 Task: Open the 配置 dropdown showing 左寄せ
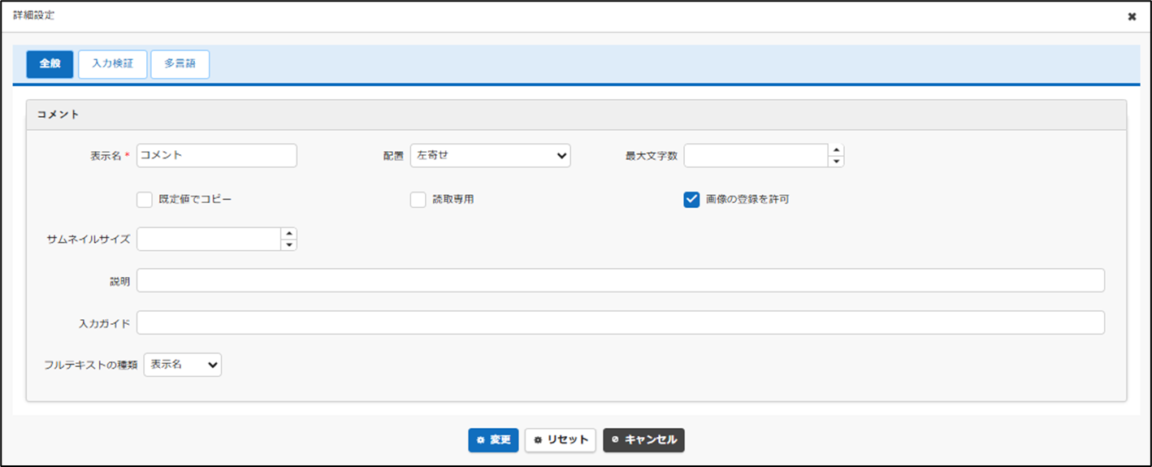[x=490, y=155]
